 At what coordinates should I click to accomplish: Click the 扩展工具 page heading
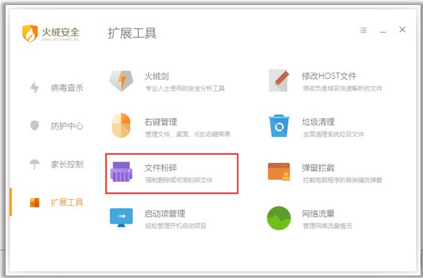click(x=133, y=33)
